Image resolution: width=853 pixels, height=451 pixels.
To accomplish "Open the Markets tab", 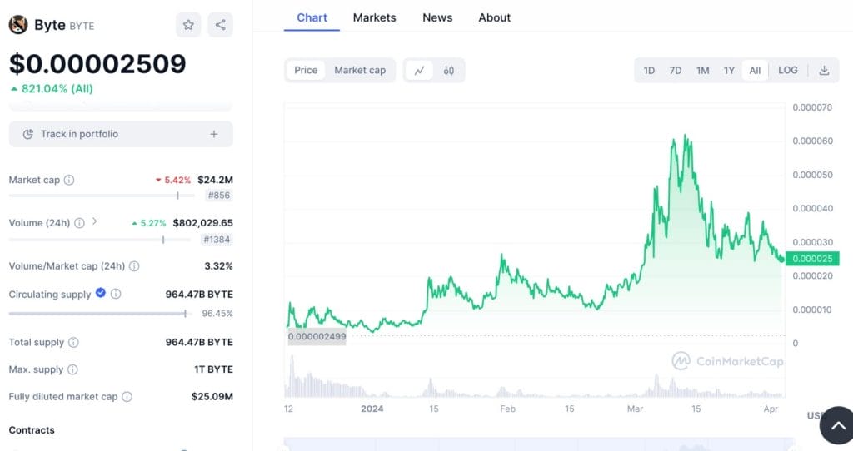I will click(x=374, y=17).
